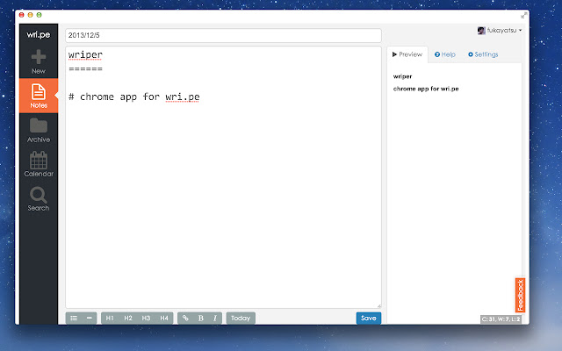Switch to the Settings tab
The image size is (562, 351).
click(483, 54)
